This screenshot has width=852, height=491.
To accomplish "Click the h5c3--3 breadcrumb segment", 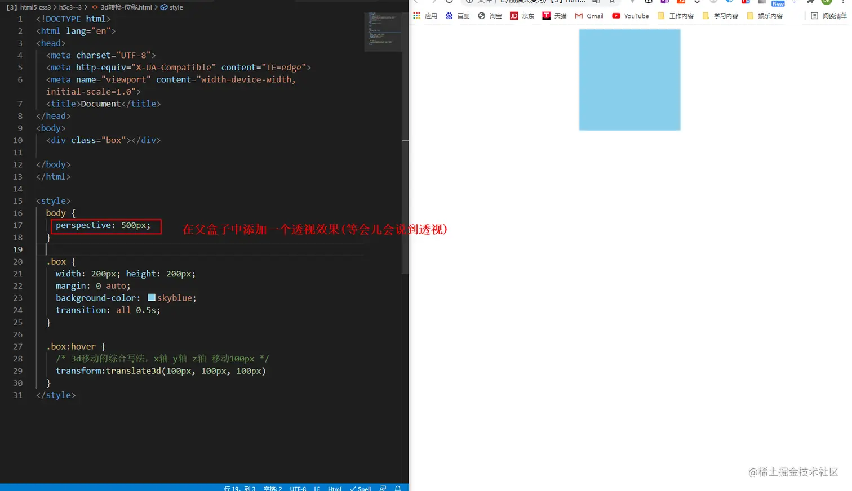I will (x=70, y=7).
